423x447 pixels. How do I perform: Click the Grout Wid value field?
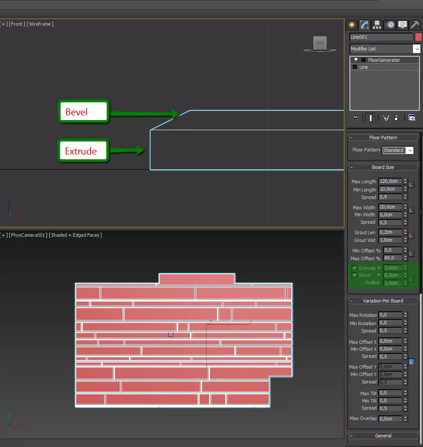(390, 240)
